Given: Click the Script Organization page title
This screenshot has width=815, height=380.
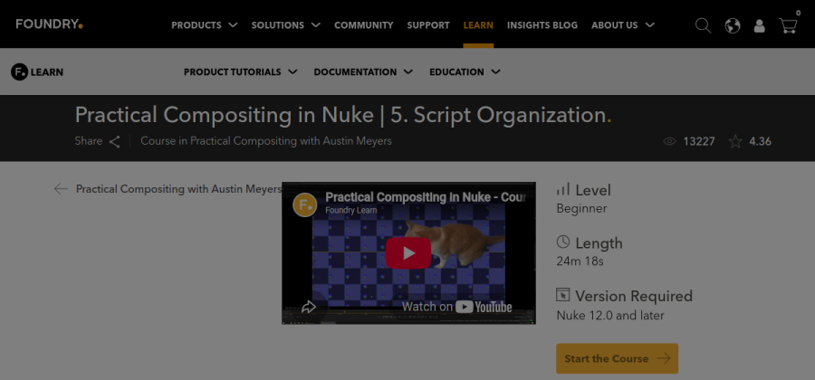Looking at the screenshot, I should pyautogui.click(x=343, y=115).
